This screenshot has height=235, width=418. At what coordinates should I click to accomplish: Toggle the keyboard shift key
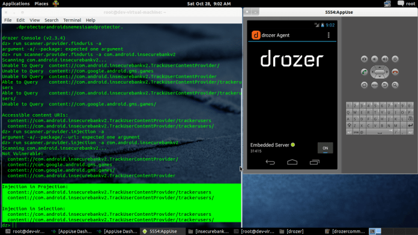point(349,126)
